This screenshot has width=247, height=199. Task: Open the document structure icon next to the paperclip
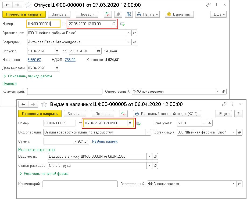point(128,15)
